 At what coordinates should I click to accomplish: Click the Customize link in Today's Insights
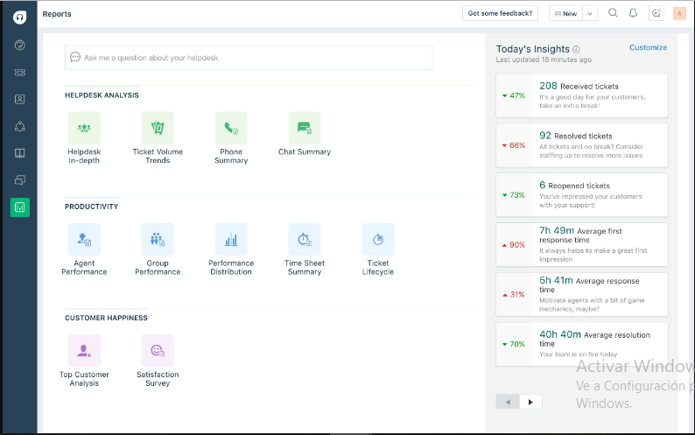pyautogui.click(x=648, y=47)
